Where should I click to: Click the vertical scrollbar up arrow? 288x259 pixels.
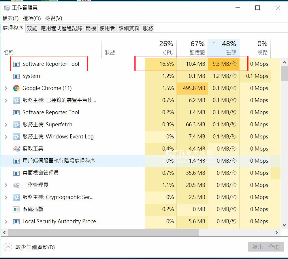point(284,63)
